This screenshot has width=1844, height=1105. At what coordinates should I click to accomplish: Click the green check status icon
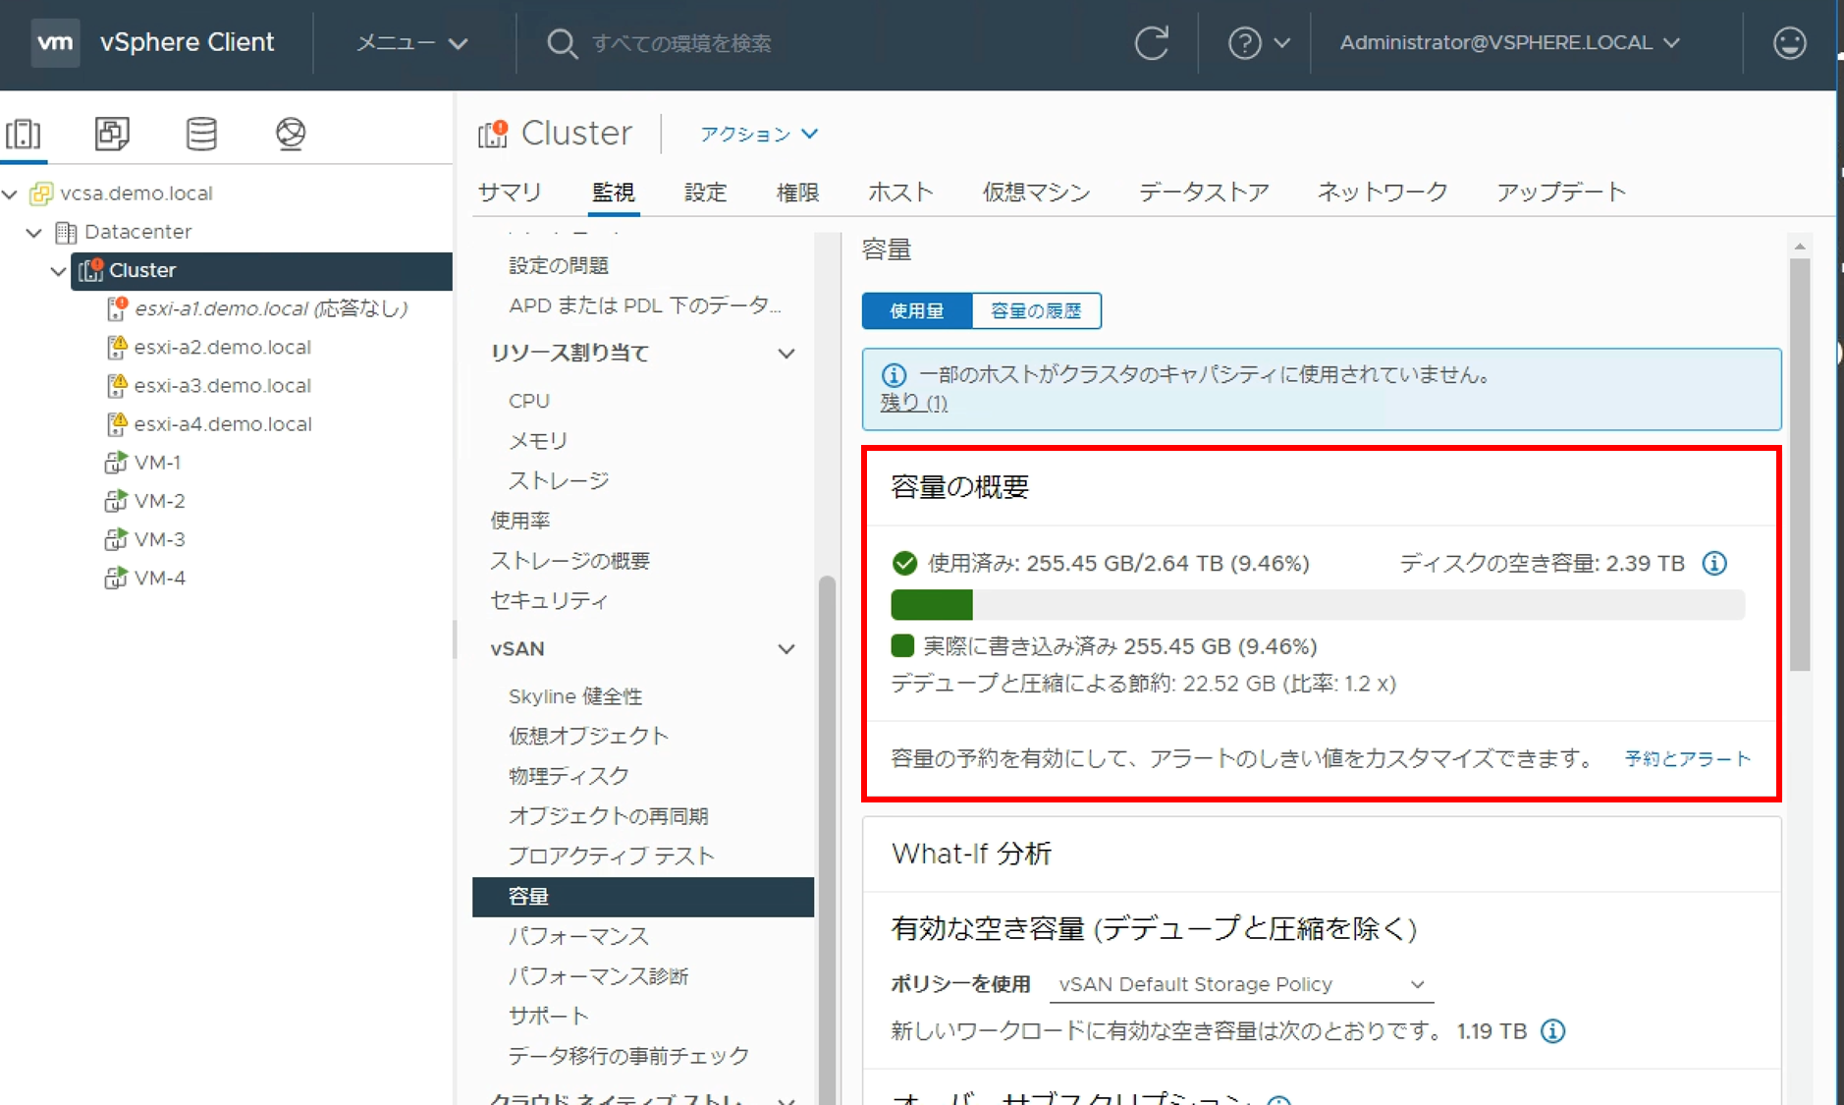click(x=904, y=563)
